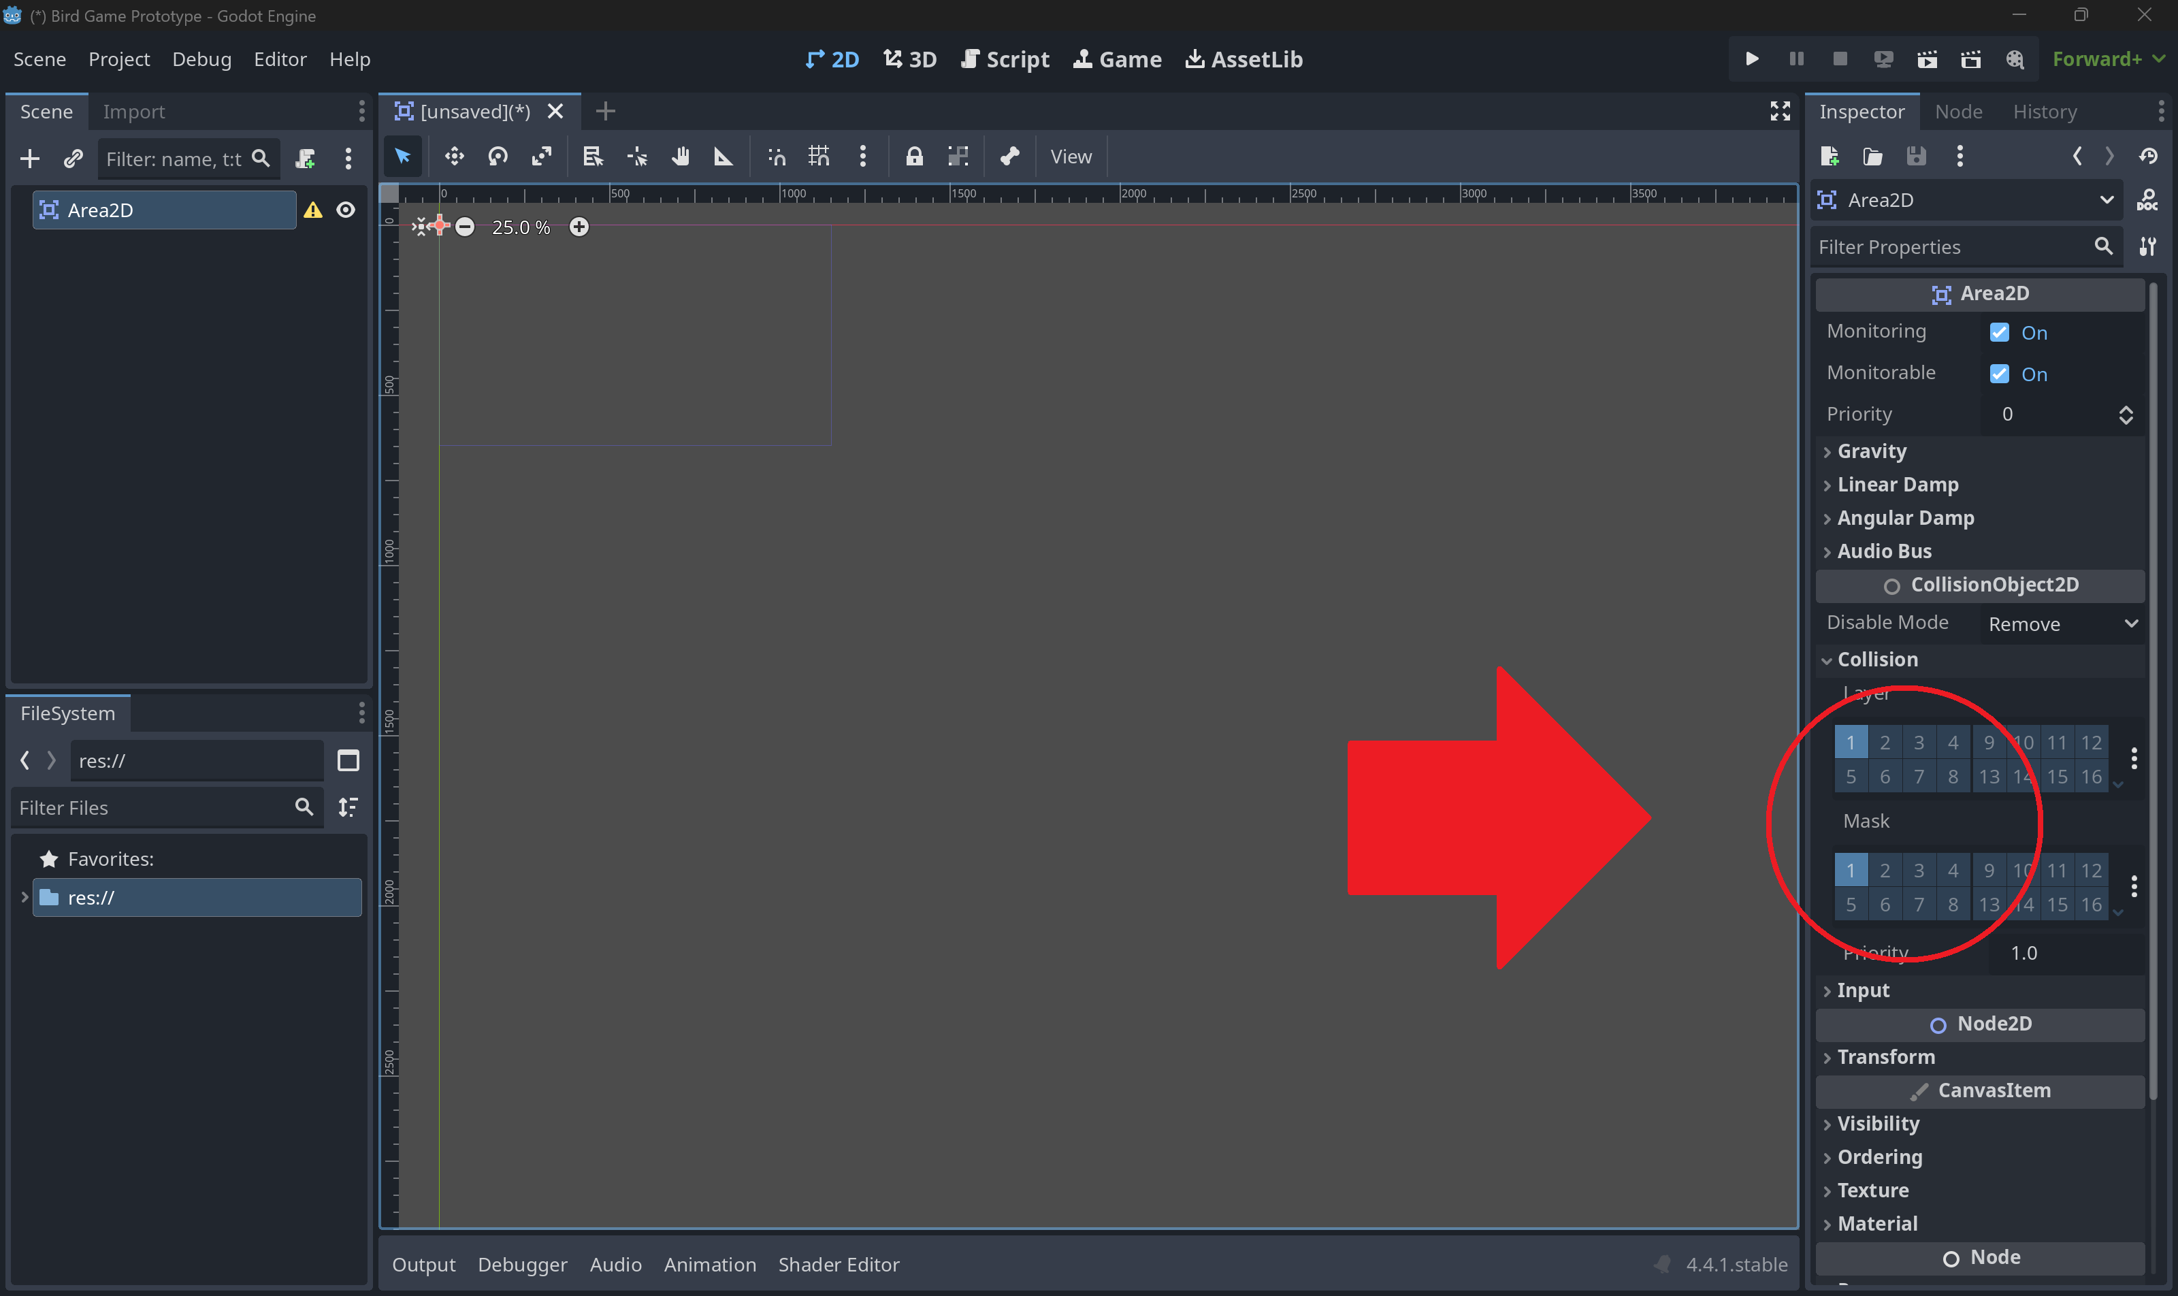This screenshot has height=1296, width=2178.
Task: Open the AssetLib workspace
Action: 1242,59
